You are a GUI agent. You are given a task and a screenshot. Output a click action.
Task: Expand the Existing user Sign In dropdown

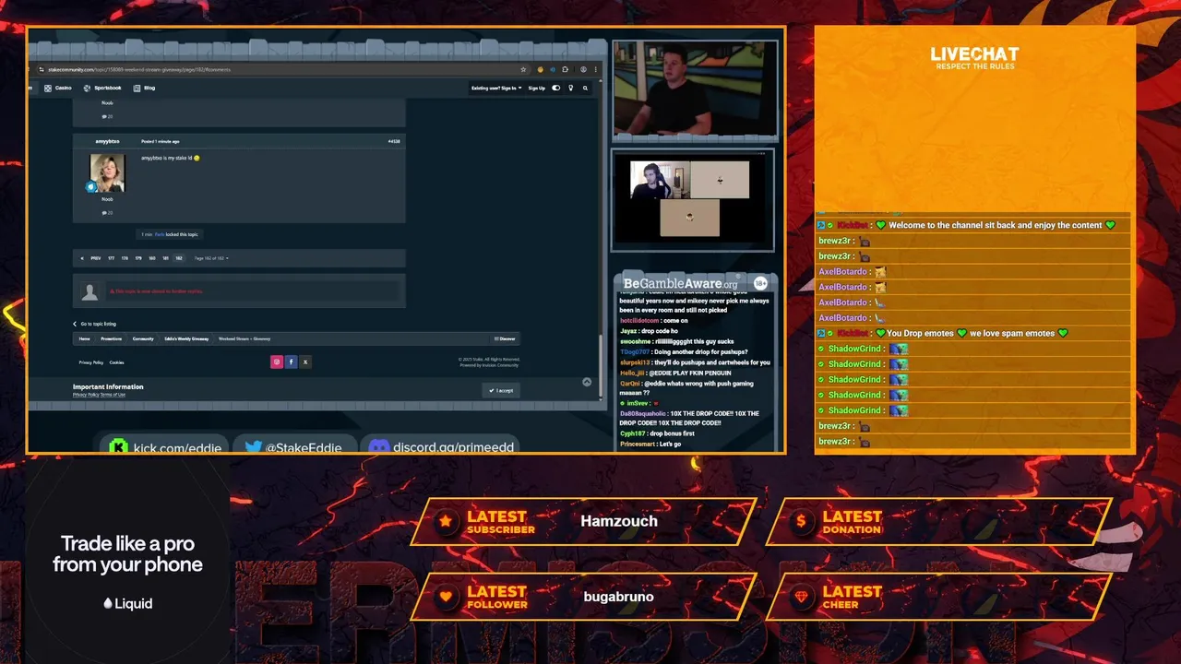(x=496, y=88)
